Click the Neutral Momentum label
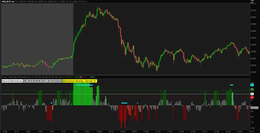Screen dimensions: 260x133 click(x=12, y=81)
